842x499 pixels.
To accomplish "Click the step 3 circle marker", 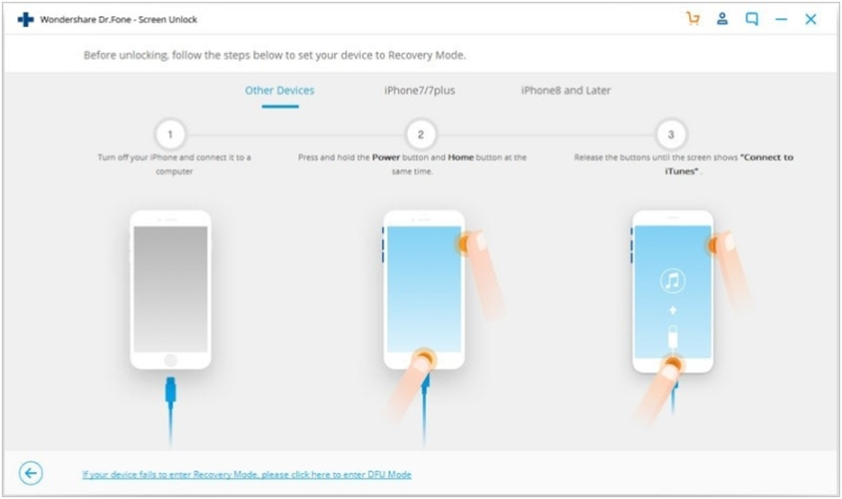I will pos(670,136).
